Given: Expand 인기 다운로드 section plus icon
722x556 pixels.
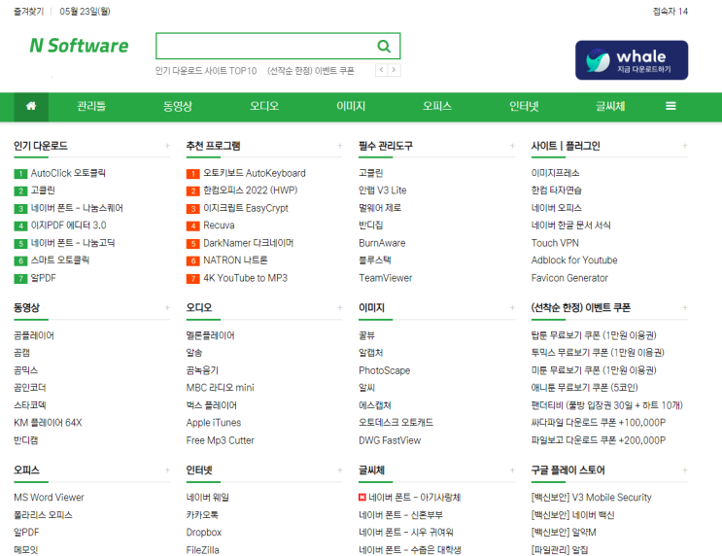Looking at the screenshot, I should (167, 146).
